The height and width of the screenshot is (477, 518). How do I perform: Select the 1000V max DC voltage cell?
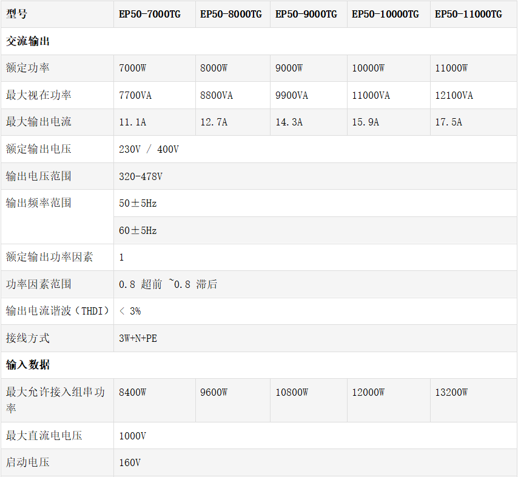(x=132, y=436)
